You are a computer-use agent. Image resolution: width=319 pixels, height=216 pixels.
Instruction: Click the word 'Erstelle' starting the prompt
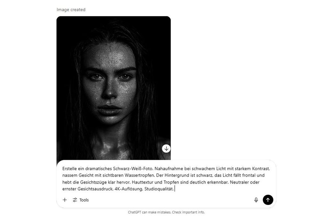tap(70, 169)
